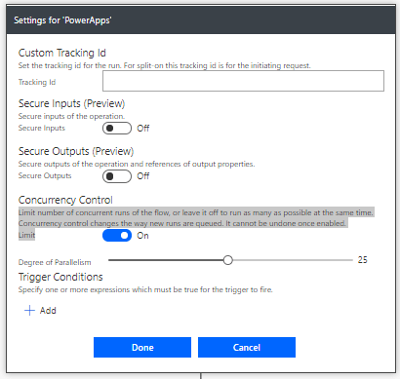Click 'Secure outputs of the operation and references' description
Viewport: 400px width, 379px height.
[137, 164]
